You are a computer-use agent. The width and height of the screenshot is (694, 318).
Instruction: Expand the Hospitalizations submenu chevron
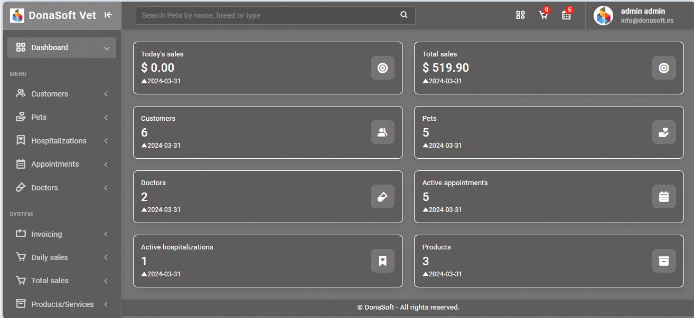106,141
